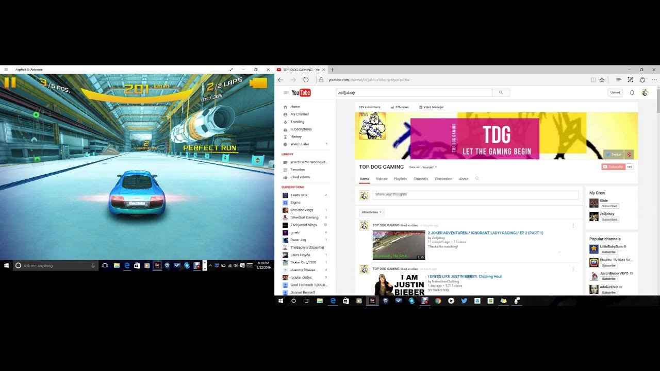Toggle Subscribed button for Zolljaboy
Screen dimensions: 660x371
pyautogui.click(x=609, y=220)
